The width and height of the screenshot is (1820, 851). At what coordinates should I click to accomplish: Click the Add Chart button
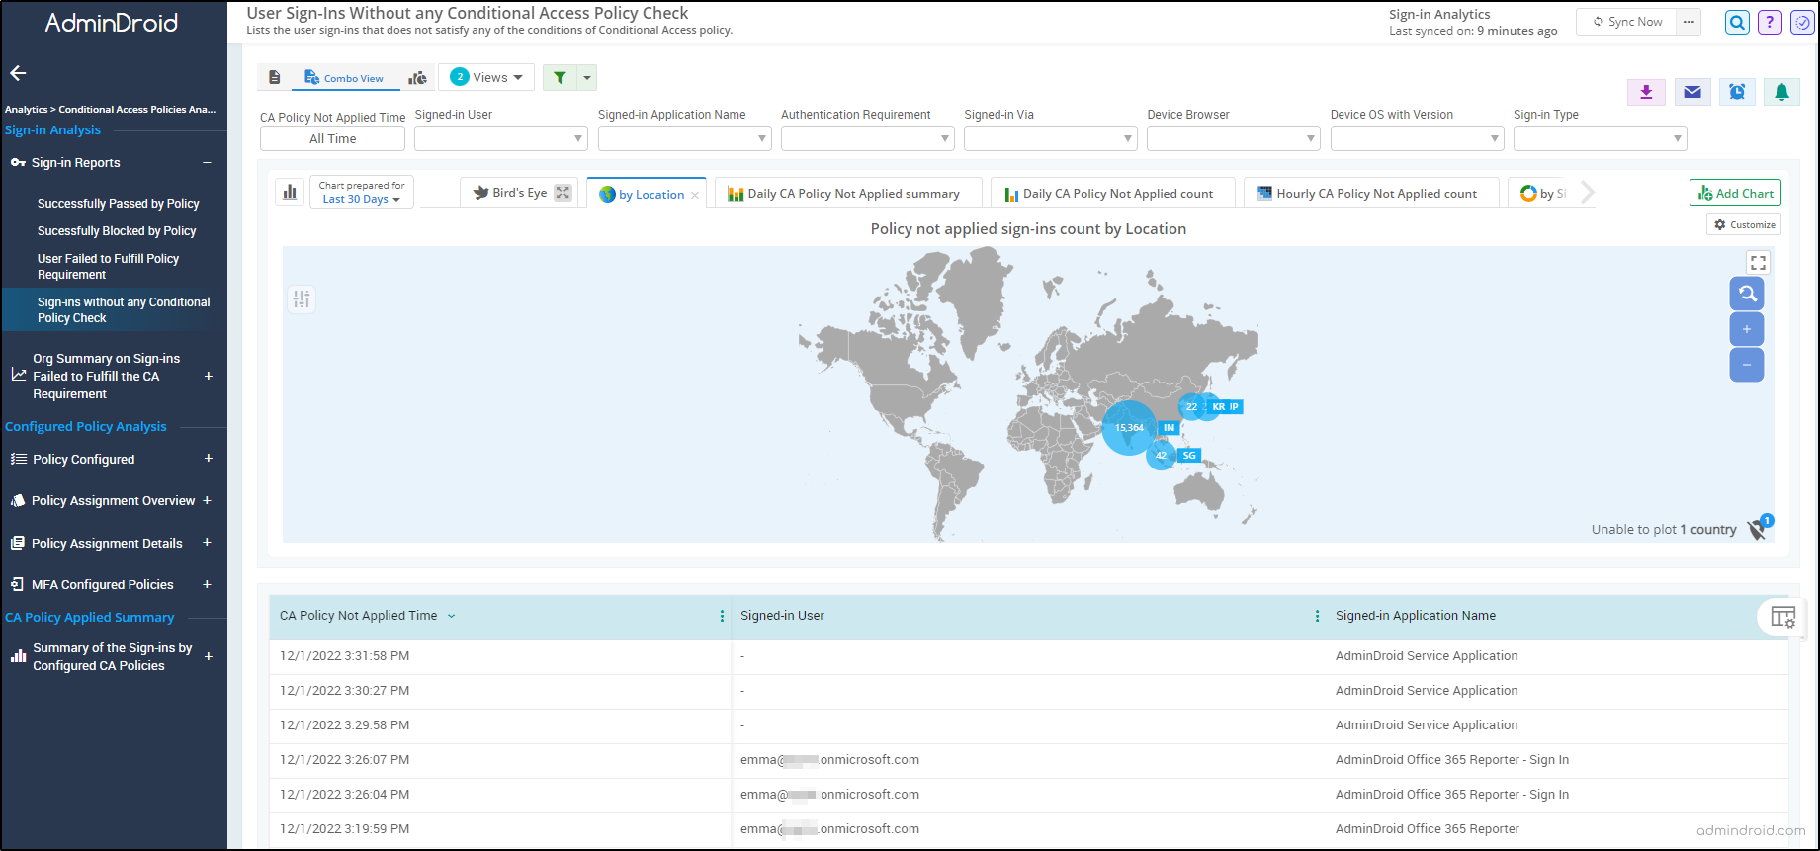click(1735, 193)
